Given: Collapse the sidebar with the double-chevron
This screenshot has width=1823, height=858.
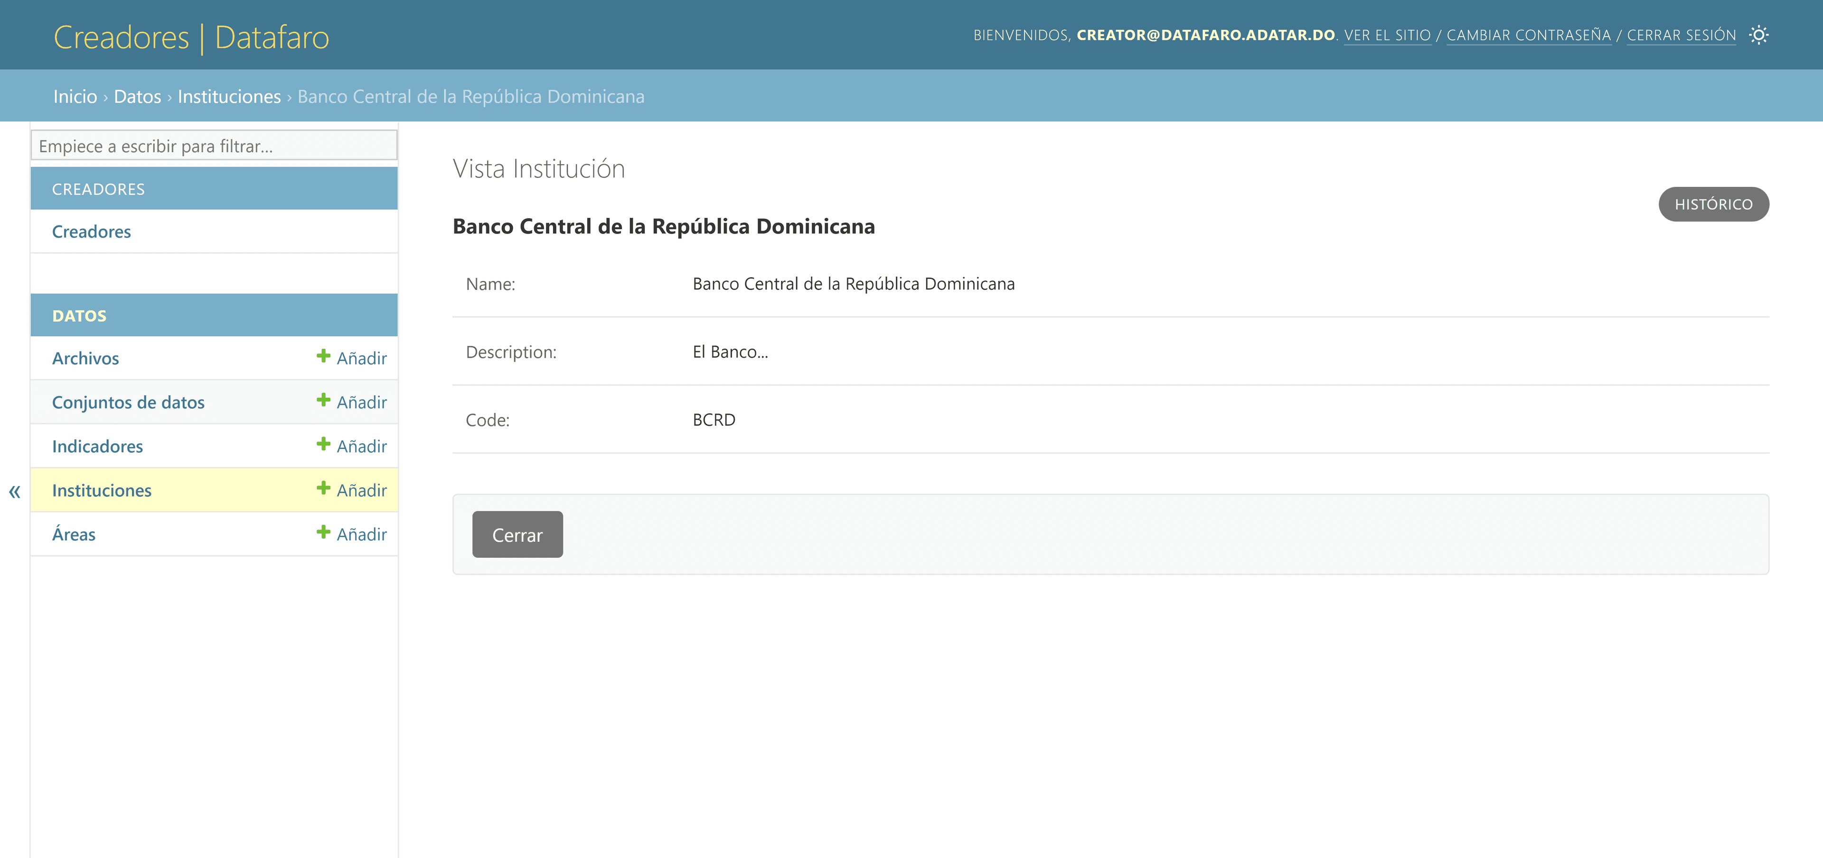Looking at the screenshot, I should [x=15, y=491].
